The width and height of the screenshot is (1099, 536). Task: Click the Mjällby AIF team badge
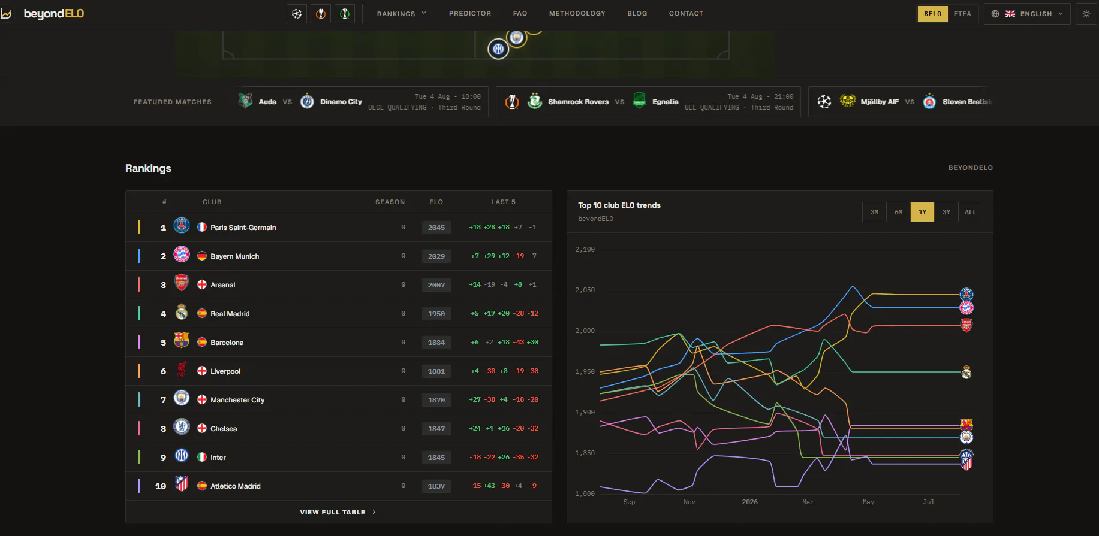click(x=848, y=101)
